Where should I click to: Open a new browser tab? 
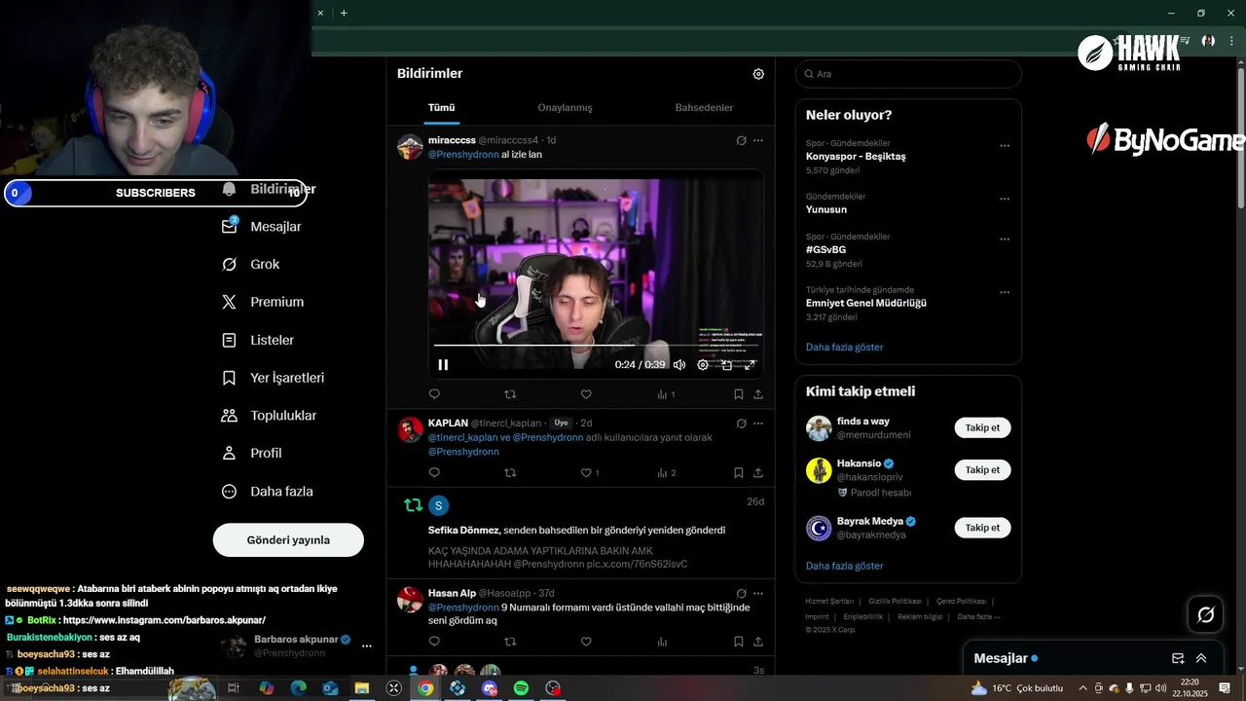[344, 13]
